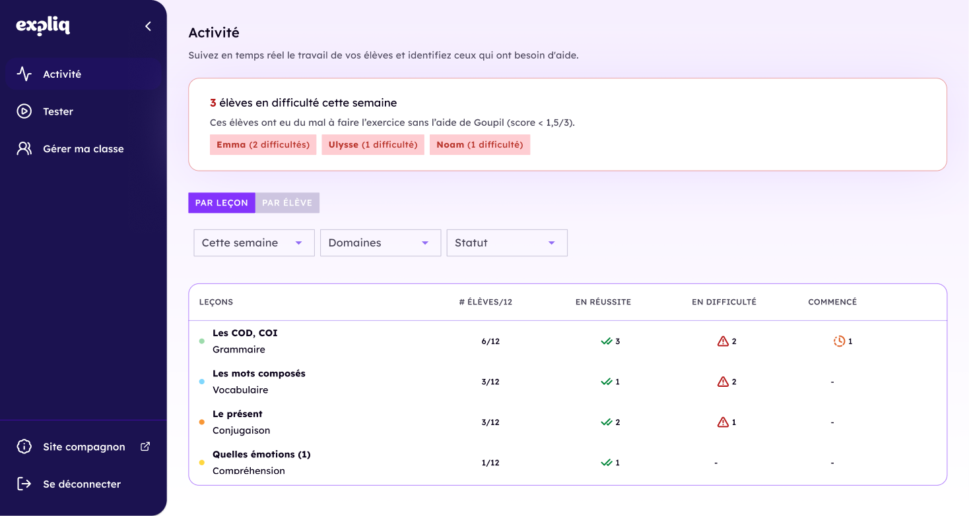Click the EN RÉUSSITE column header
The height and width of the screenshot is (516, 969).
tap(603, 302)
